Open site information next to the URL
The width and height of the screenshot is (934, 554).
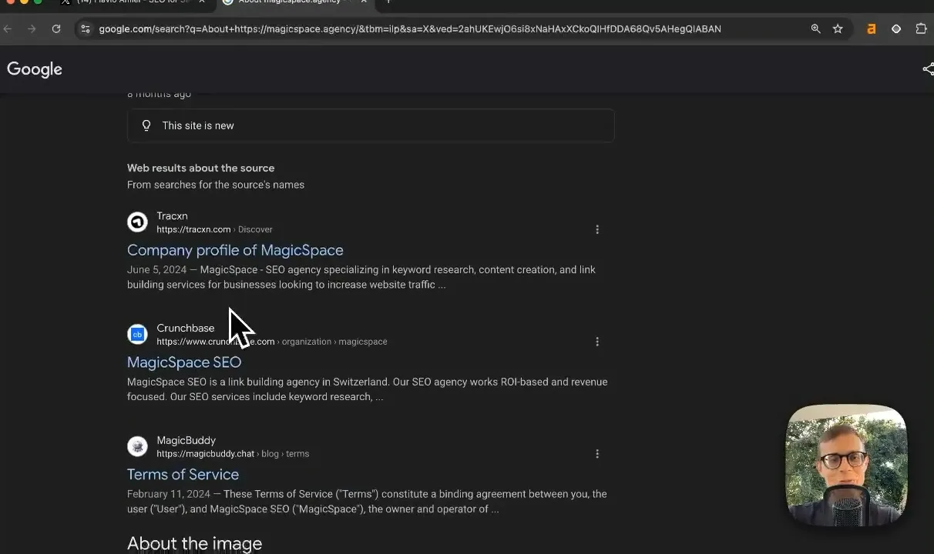(x=86, y=29)
